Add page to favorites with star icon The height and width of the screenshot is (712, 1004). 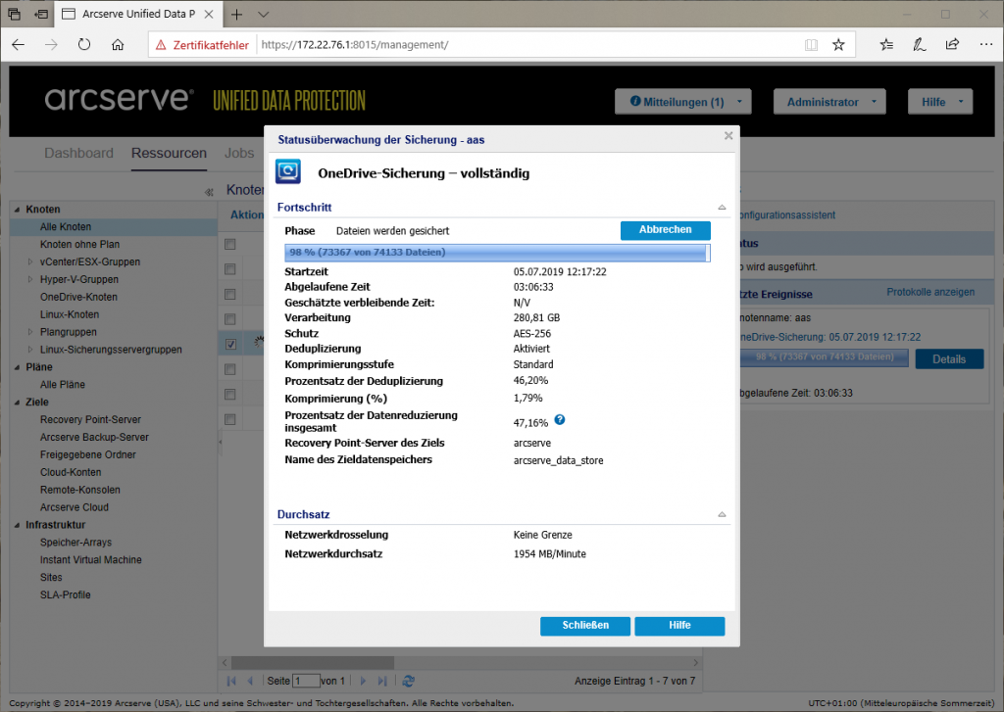pos(838,44)
